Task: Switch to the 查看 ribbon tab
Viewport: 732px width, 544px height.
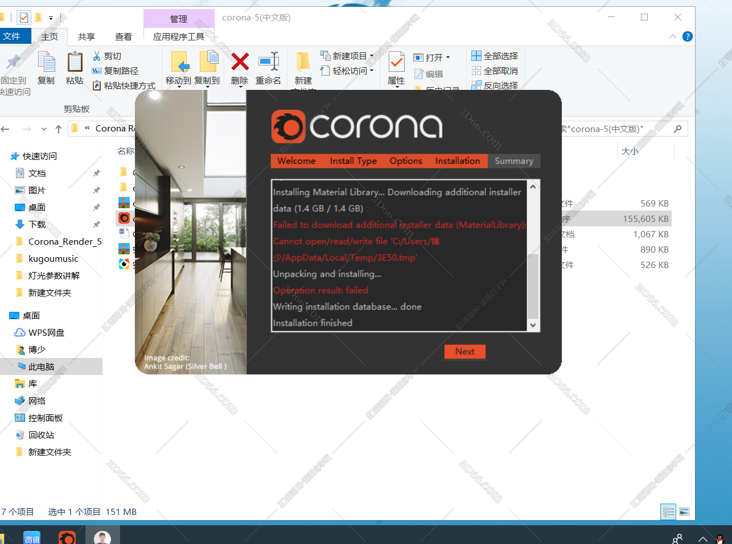Action: click(124, 36)
